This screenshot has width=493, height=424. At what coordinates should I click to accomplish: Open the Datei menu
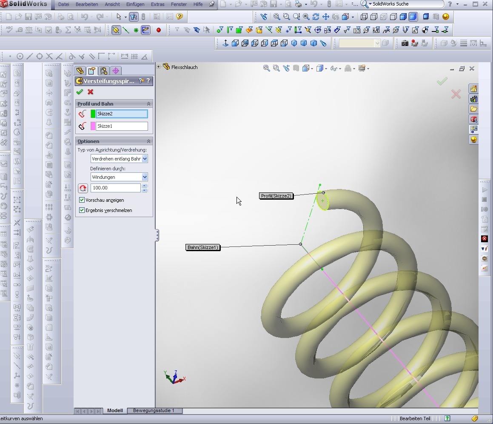pyautogui.click(x=63, y=4)
